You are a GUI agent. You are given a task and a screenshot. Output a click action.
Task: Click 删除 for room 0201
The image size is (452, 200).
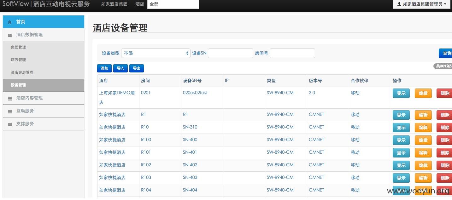pyautogui.click(x=444, y=94)
